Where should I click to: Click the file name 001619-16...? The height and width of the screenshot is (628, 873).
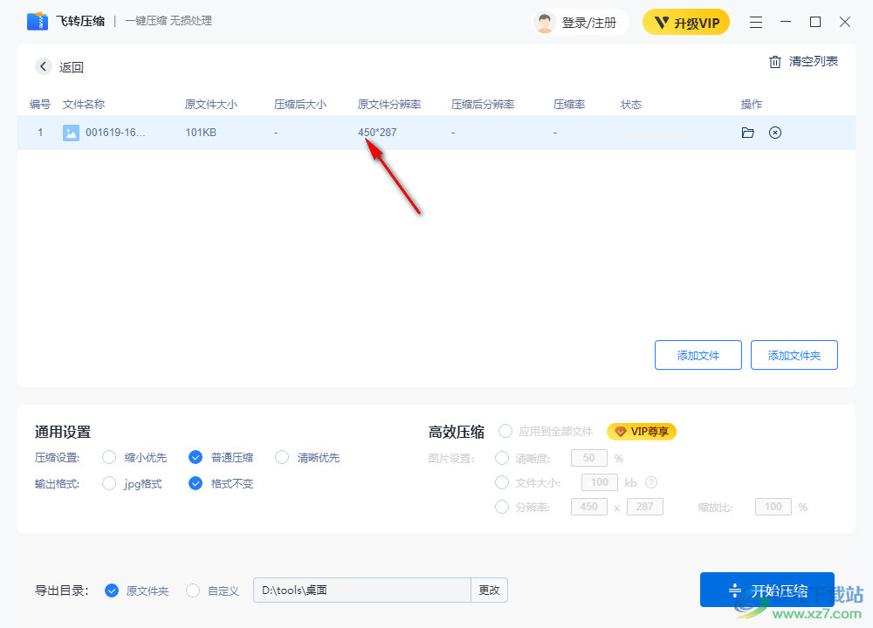click(x=115, y=133)
